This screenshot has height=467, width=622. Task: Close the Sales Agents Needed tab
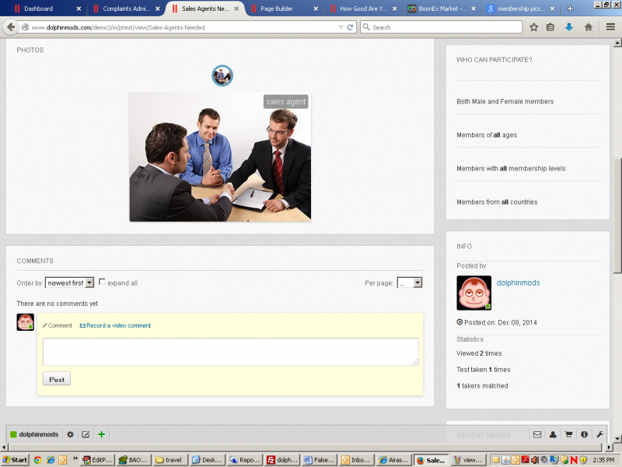coord(236,9)
